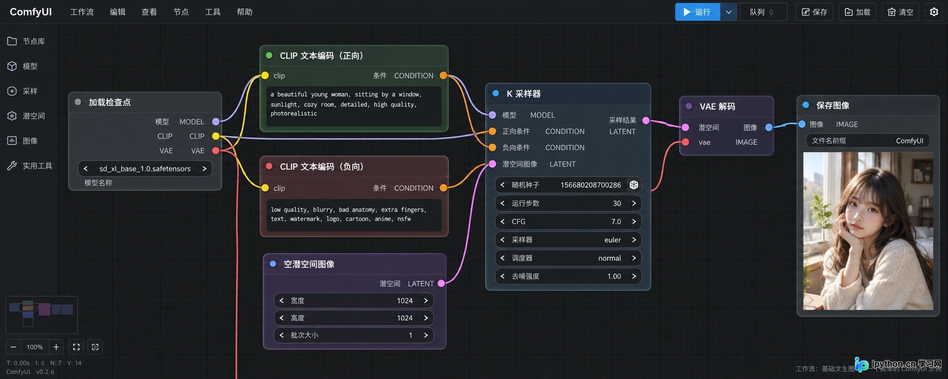
Task: Open the 采样 sidebar section
Action: coord(23,91)
